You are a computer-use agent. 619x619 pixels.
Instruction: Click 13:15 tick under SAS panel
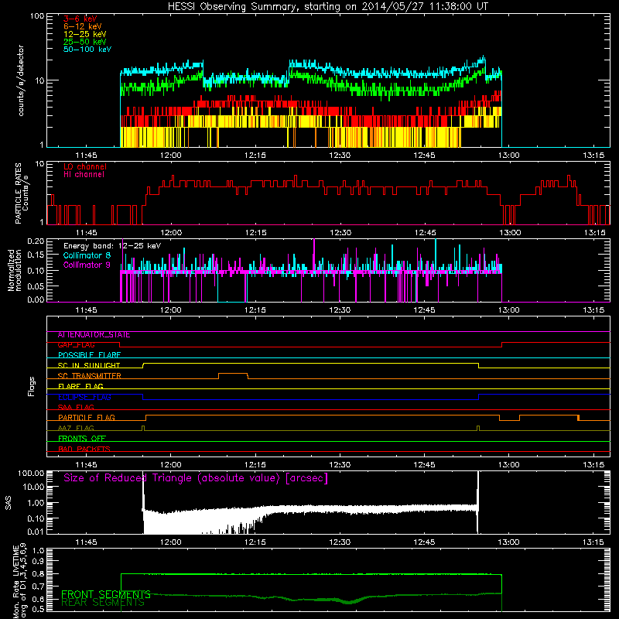[593, 542]
